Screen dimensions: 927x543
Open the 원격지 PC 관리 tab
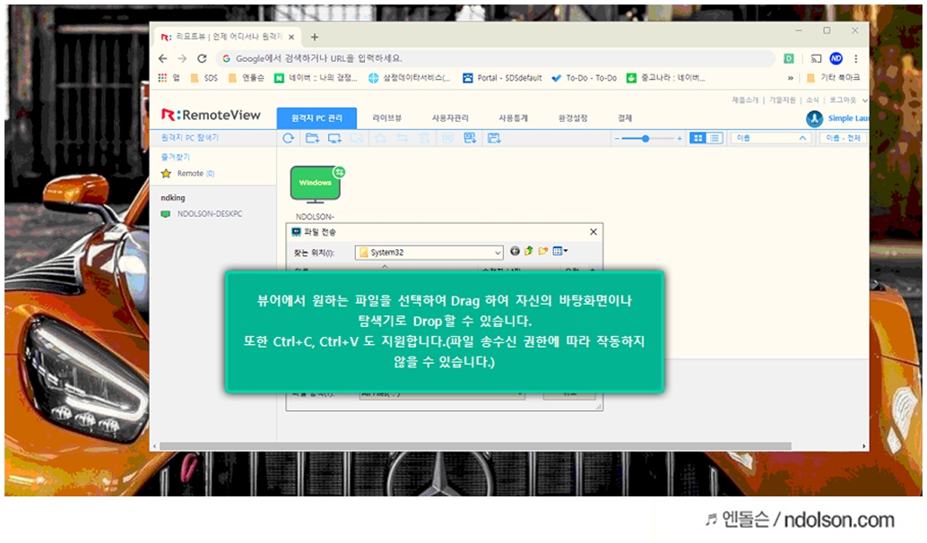pos(316,118)
